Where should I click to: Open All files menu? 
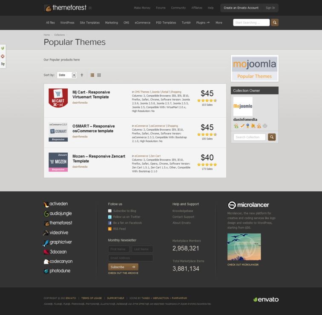pos(50,23)
